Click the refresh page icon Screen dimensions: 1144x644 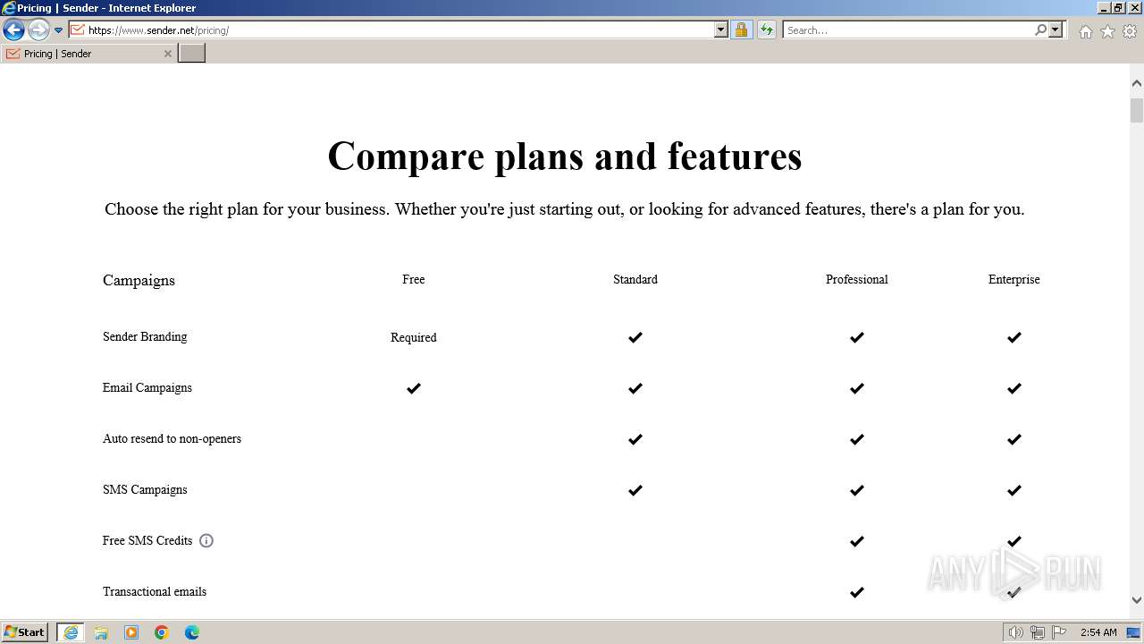[x=766, y=30]
